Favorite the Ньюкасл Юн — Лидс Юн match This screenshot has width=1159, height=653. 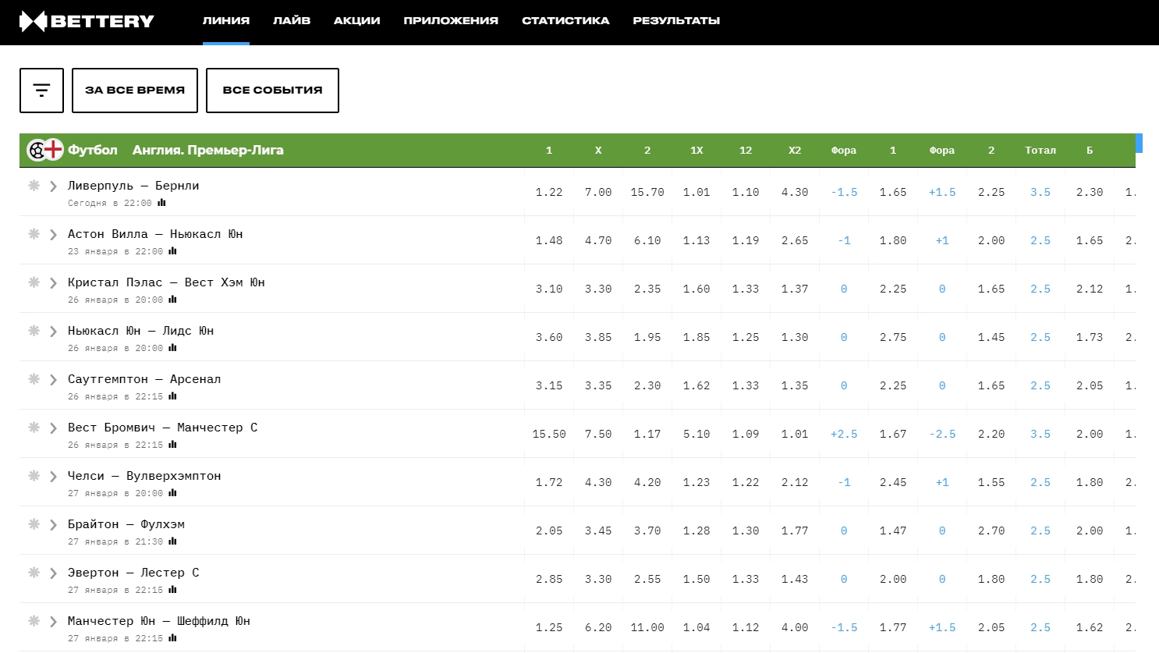click(x=34, y=331)
